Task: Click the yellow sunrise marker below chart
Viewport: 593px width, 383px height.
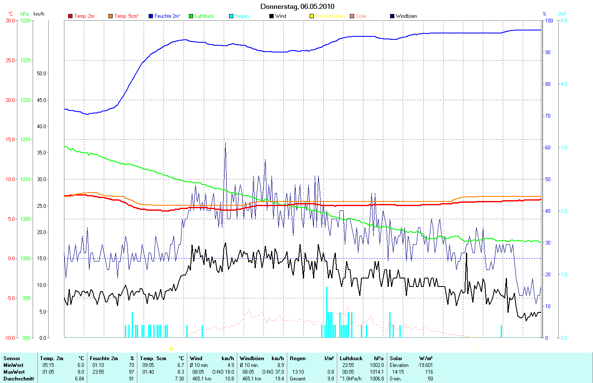Action: 171,349
